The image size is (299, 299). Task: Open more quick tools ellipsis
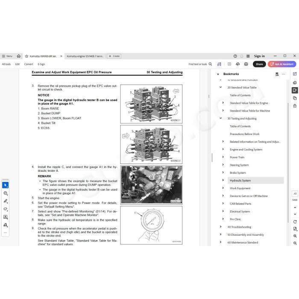tap(5, 233)
